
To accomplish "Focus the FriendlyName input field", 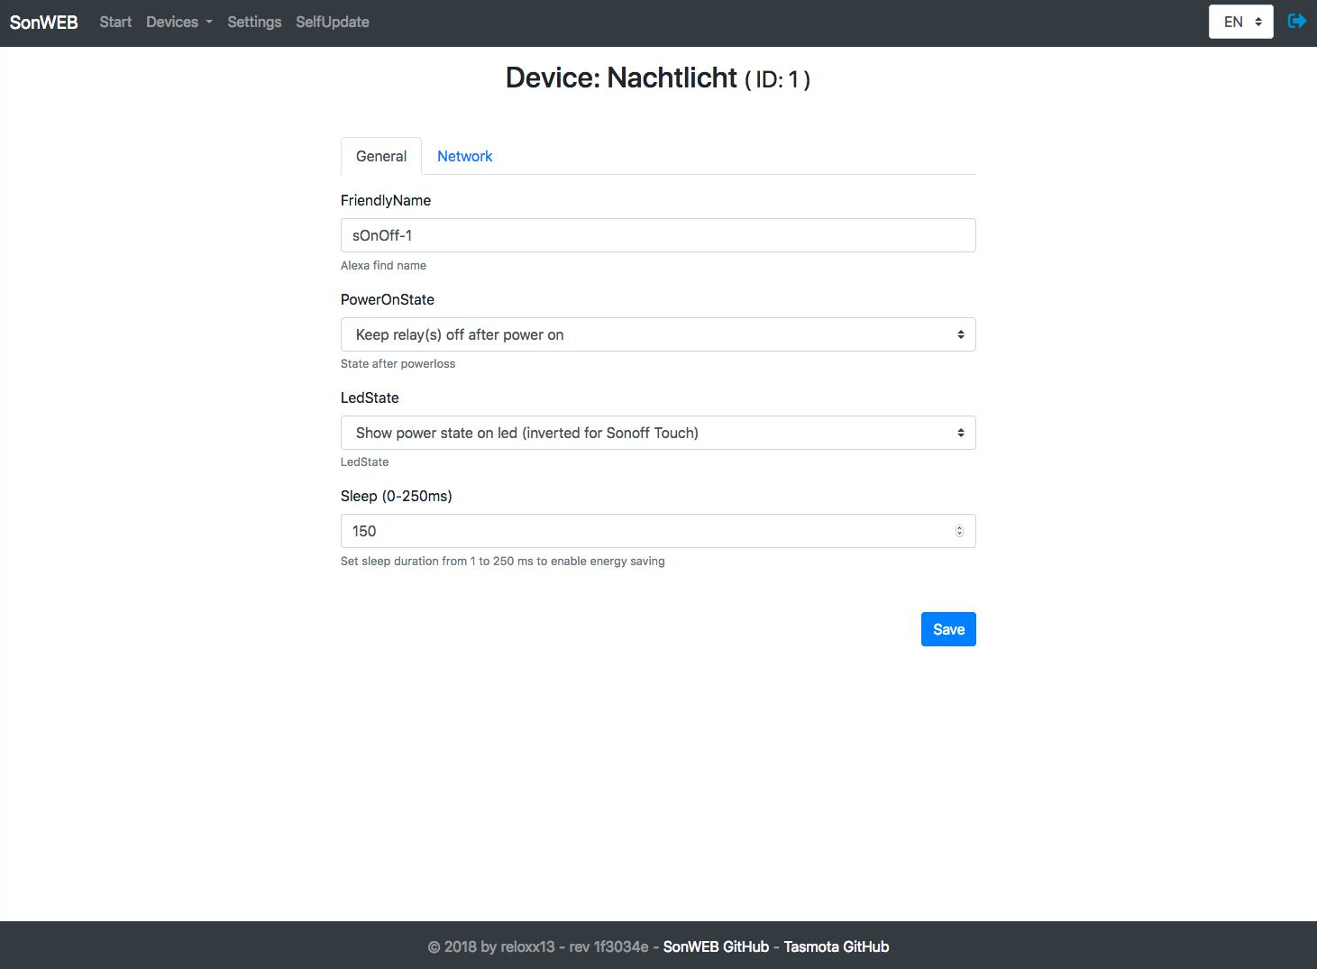I will click(658, 235).
